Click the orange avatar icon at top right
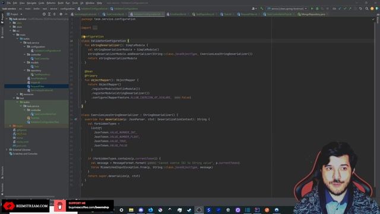This screenshot has height=214, width=380. [372, 8]
